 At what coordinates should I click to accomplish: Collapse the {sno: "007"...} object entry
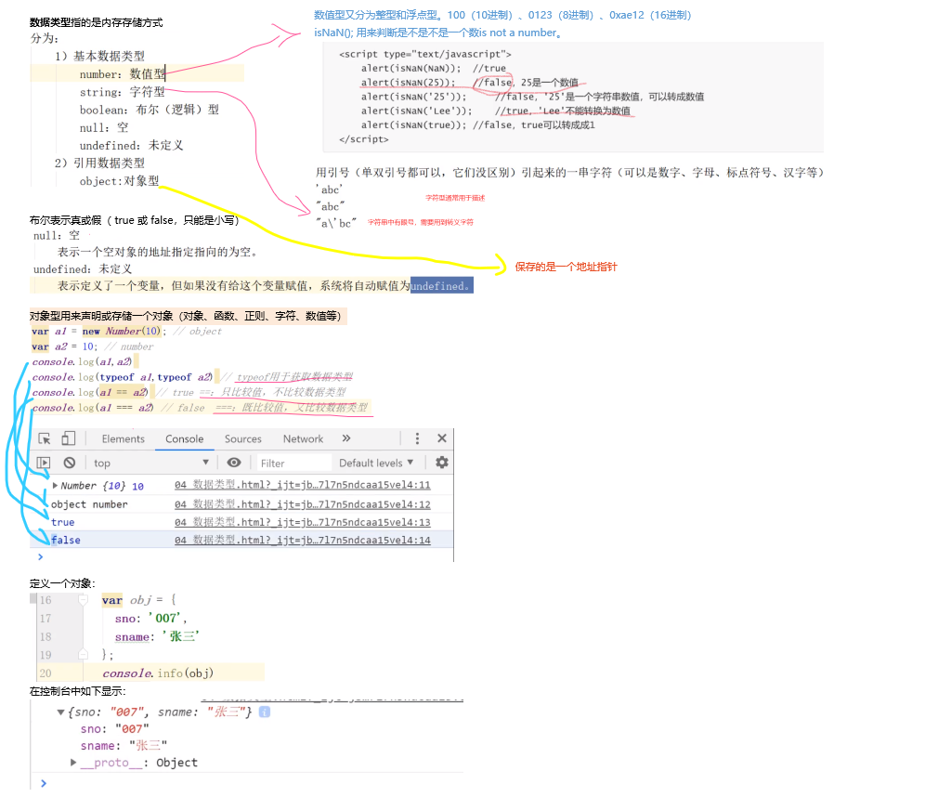(x=60, y=712)
